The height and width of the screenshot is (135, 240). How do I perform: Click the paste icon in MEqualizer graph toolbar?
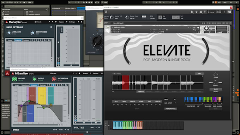click(66, 85)
